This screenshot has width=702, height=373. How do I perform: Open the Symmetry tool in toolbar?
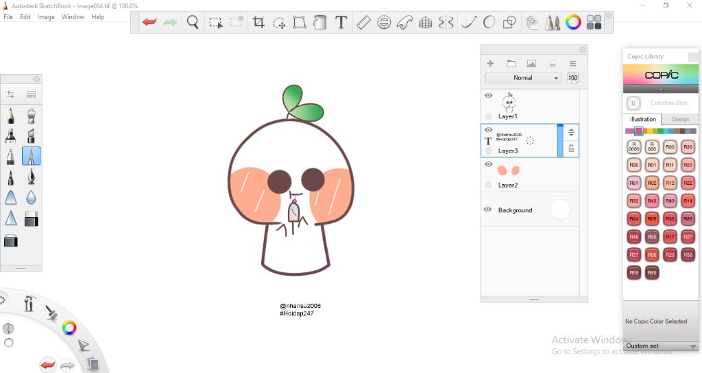click(446, 23)
